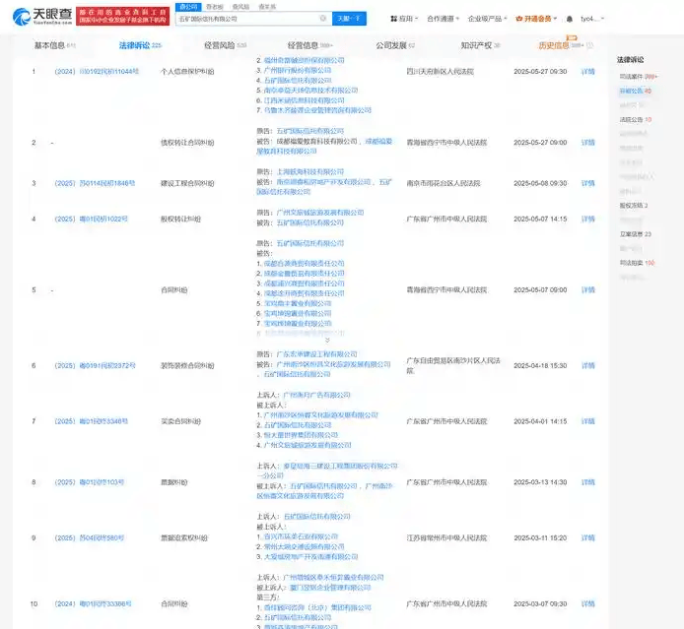Open the user account dropdown
The width and height of the screenshot is (684, 629).
tap(592, 19)
